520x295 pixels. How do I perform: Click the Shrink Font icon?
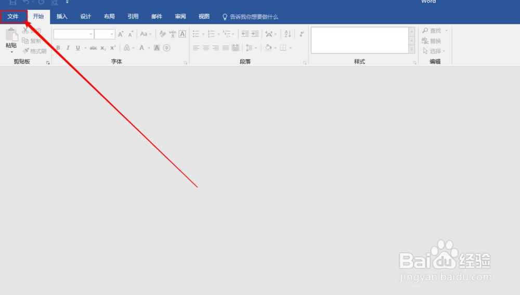click(131, 34)
